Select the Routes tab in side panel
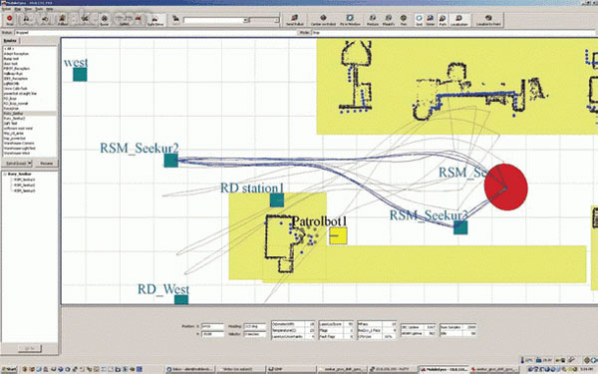Screen dimensions: 598x374 pyautogui.click(x=10, y=41)
